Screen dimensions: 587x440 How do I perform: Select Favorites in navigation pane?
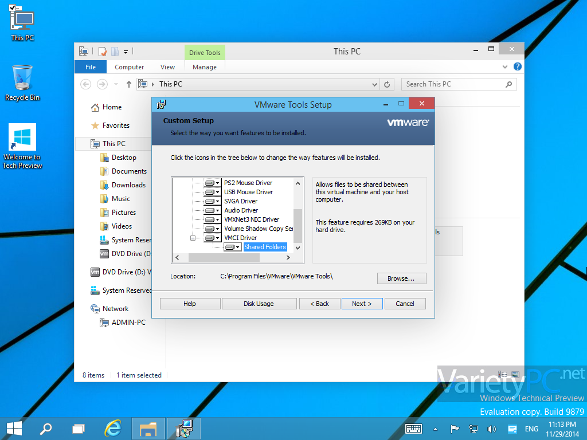pos(116,125)
